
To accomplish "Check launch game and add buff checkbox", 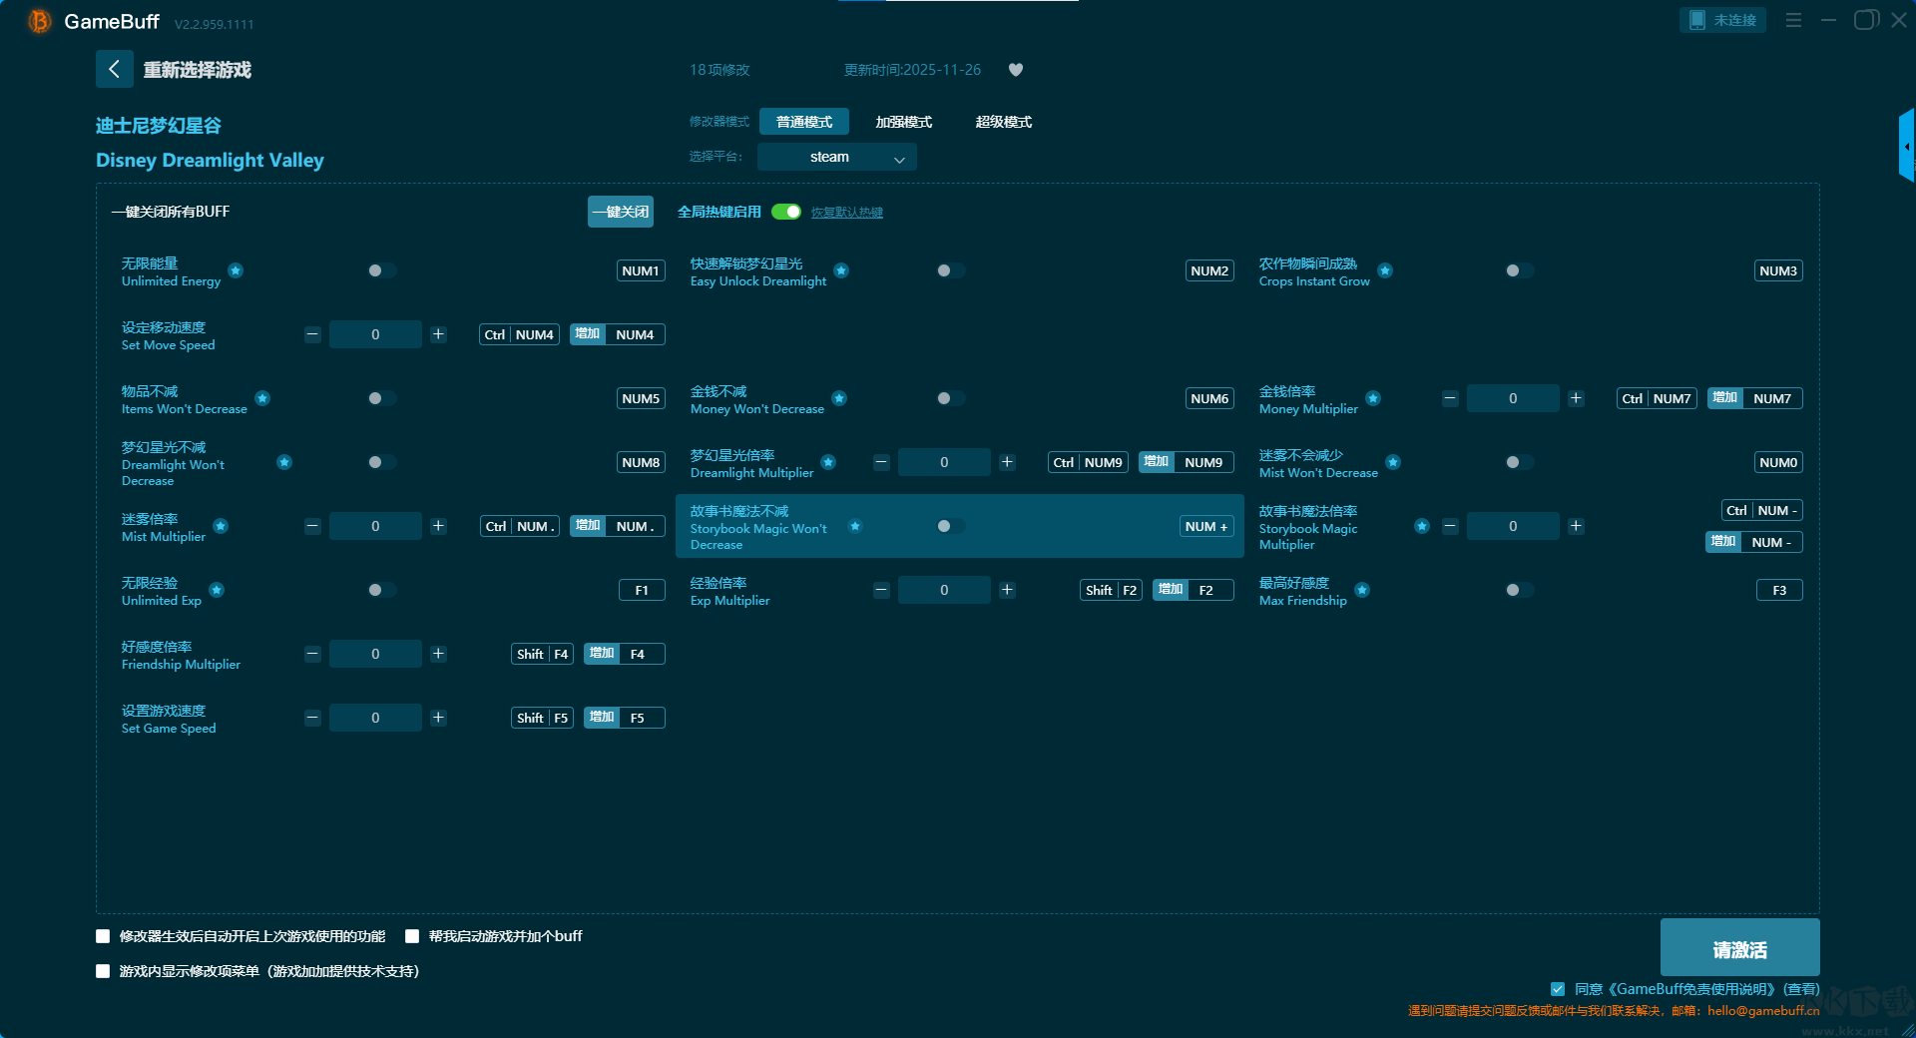I will [412, 936].
